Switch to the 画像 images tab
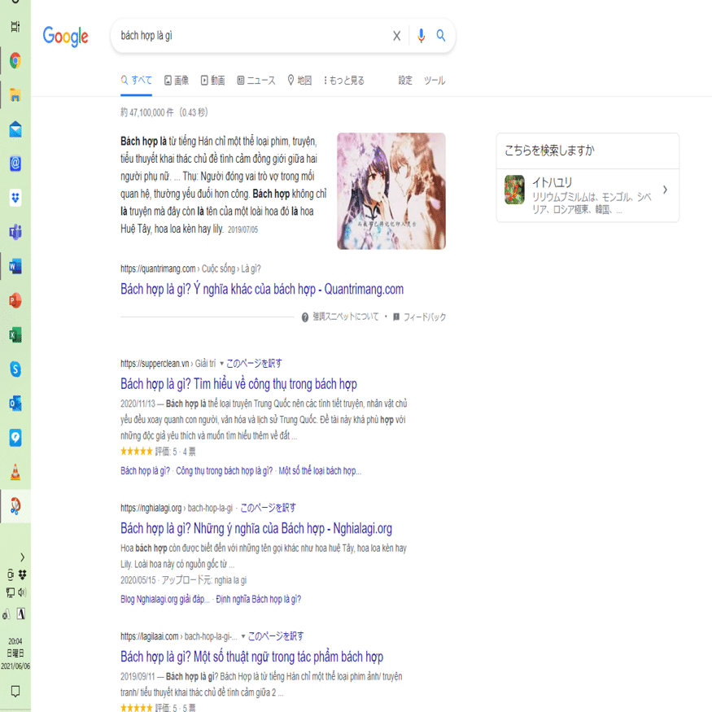 (177, 81)
